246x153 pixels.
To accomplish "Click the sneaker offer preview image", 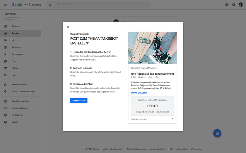I will pos(152,48).
